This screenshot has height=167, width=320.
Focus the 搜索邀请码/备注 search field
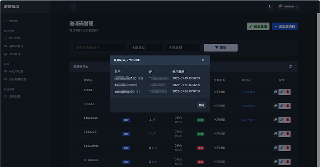click(x=100, y=48)
